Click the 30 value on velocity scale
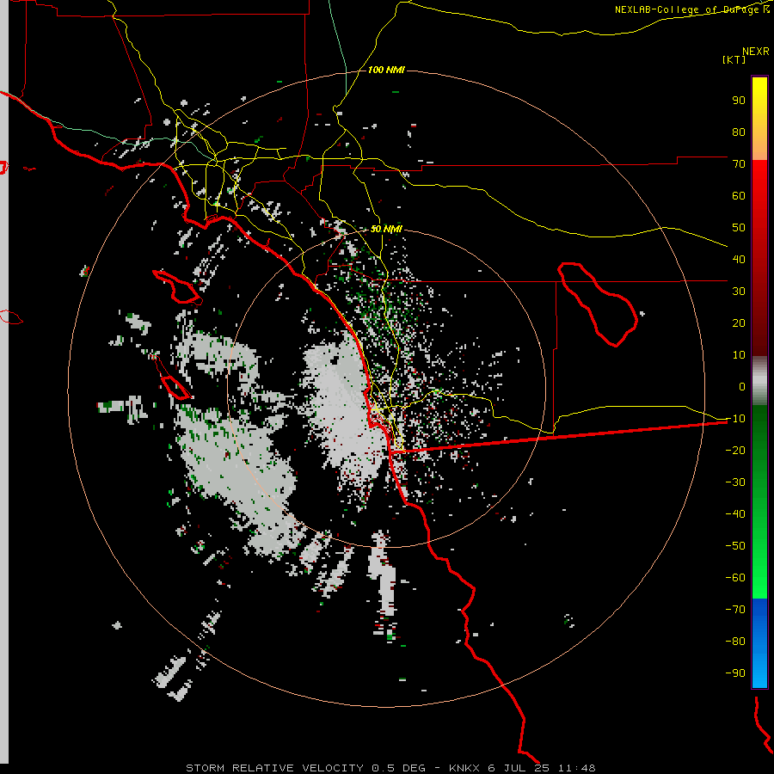Image resolution: width=774 pixels, height=774 pixels. [739, 292]
